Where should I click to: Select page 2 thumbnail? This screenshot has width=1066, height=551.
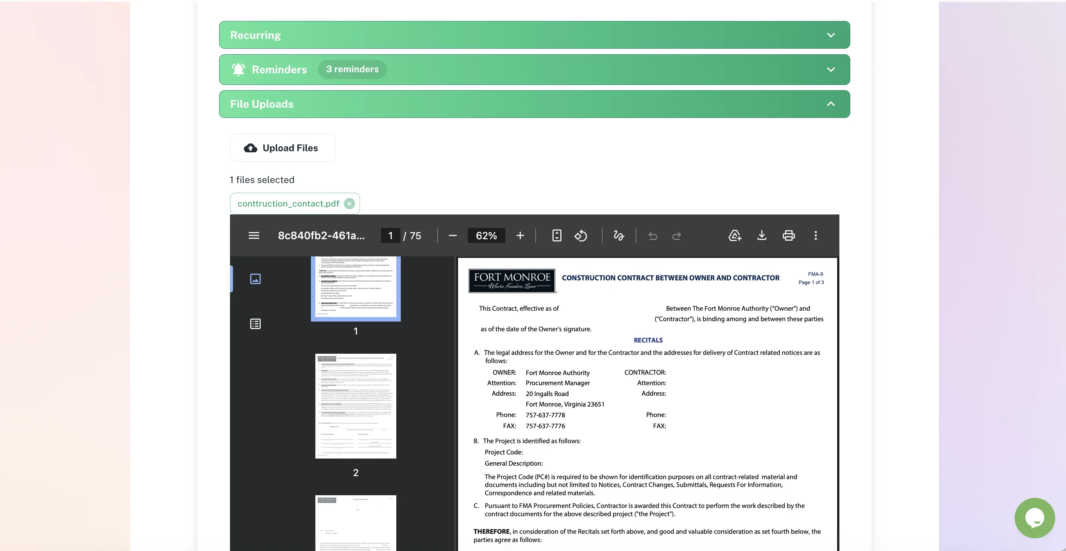356,406
